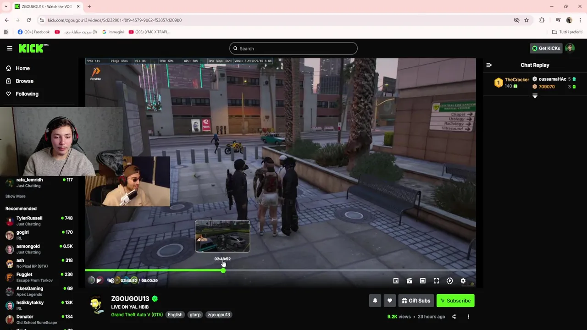Toggle the notification bell
This screenshot has width=587, height=330.
coord(375,301)
